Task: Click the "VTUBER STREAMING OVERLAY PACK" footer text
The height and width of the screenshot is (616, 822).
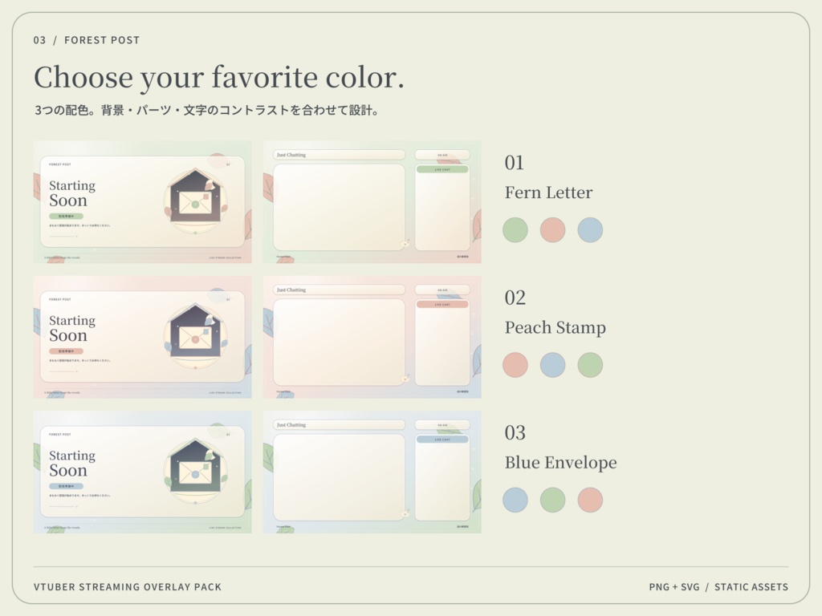Action: [x=128, y=587]
